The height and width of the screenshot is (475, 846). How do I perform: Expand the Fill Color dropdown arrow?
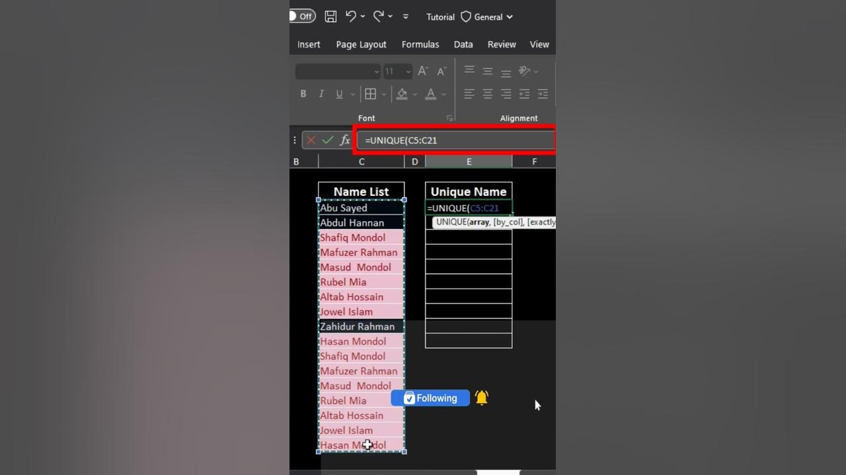(415, 94)
